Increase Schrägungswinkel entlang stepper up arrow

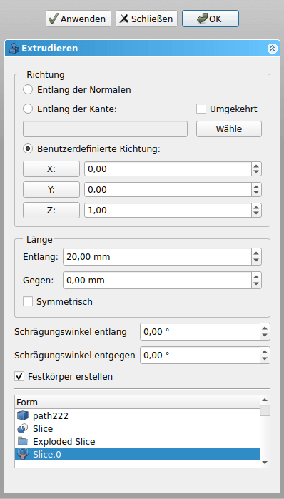(265, 328)
